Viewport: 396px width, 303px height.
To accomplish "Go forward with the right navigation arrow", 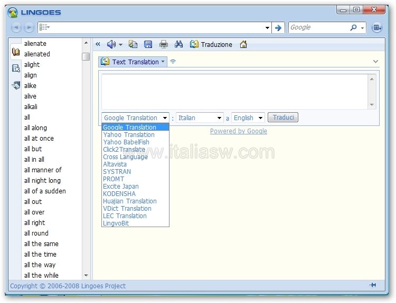I will 29,27.
